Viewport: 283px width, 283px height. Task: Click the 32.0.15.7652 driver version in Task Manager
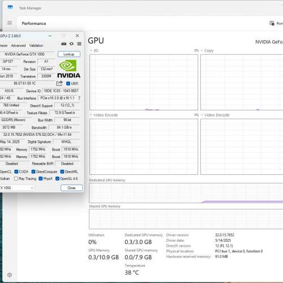point(225,235)
